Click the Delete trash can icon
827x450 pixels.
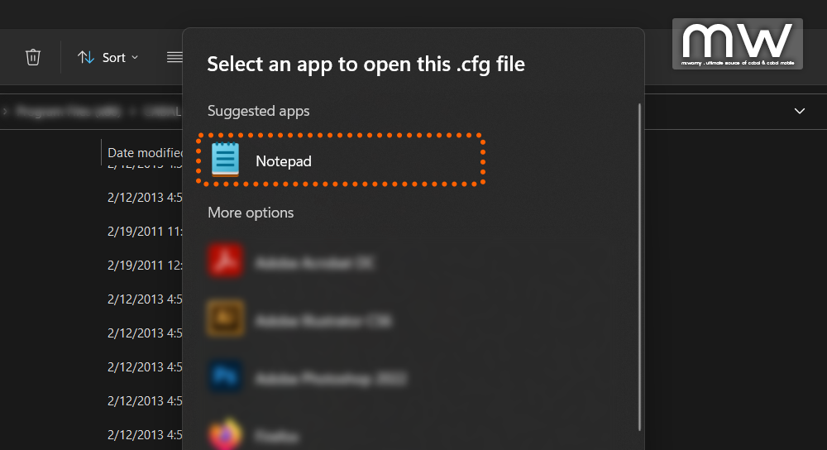tap(33, 57)
